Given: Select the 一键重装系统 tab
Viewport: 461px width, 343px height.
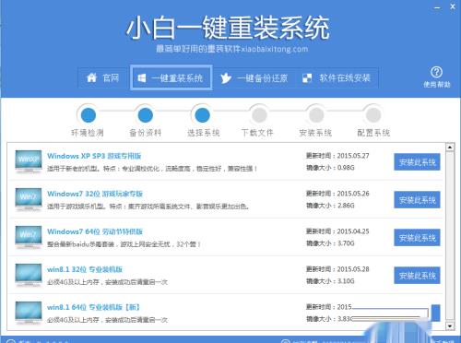Looking at the screenshot, I should [171, 78].
